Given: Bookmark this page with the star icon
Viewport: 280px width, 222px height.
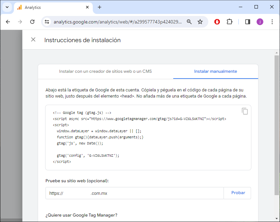Looking at the screenshot, I should pyautogui.click(x=200, y=22).
